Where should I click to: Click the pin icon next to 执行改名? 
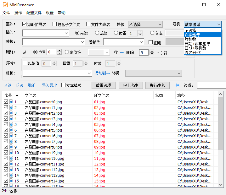[x=177, y=85]
